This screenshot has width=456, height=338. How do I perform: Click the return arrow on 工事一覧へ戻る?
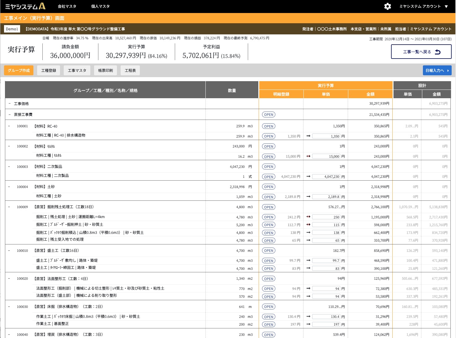(438, 52)
